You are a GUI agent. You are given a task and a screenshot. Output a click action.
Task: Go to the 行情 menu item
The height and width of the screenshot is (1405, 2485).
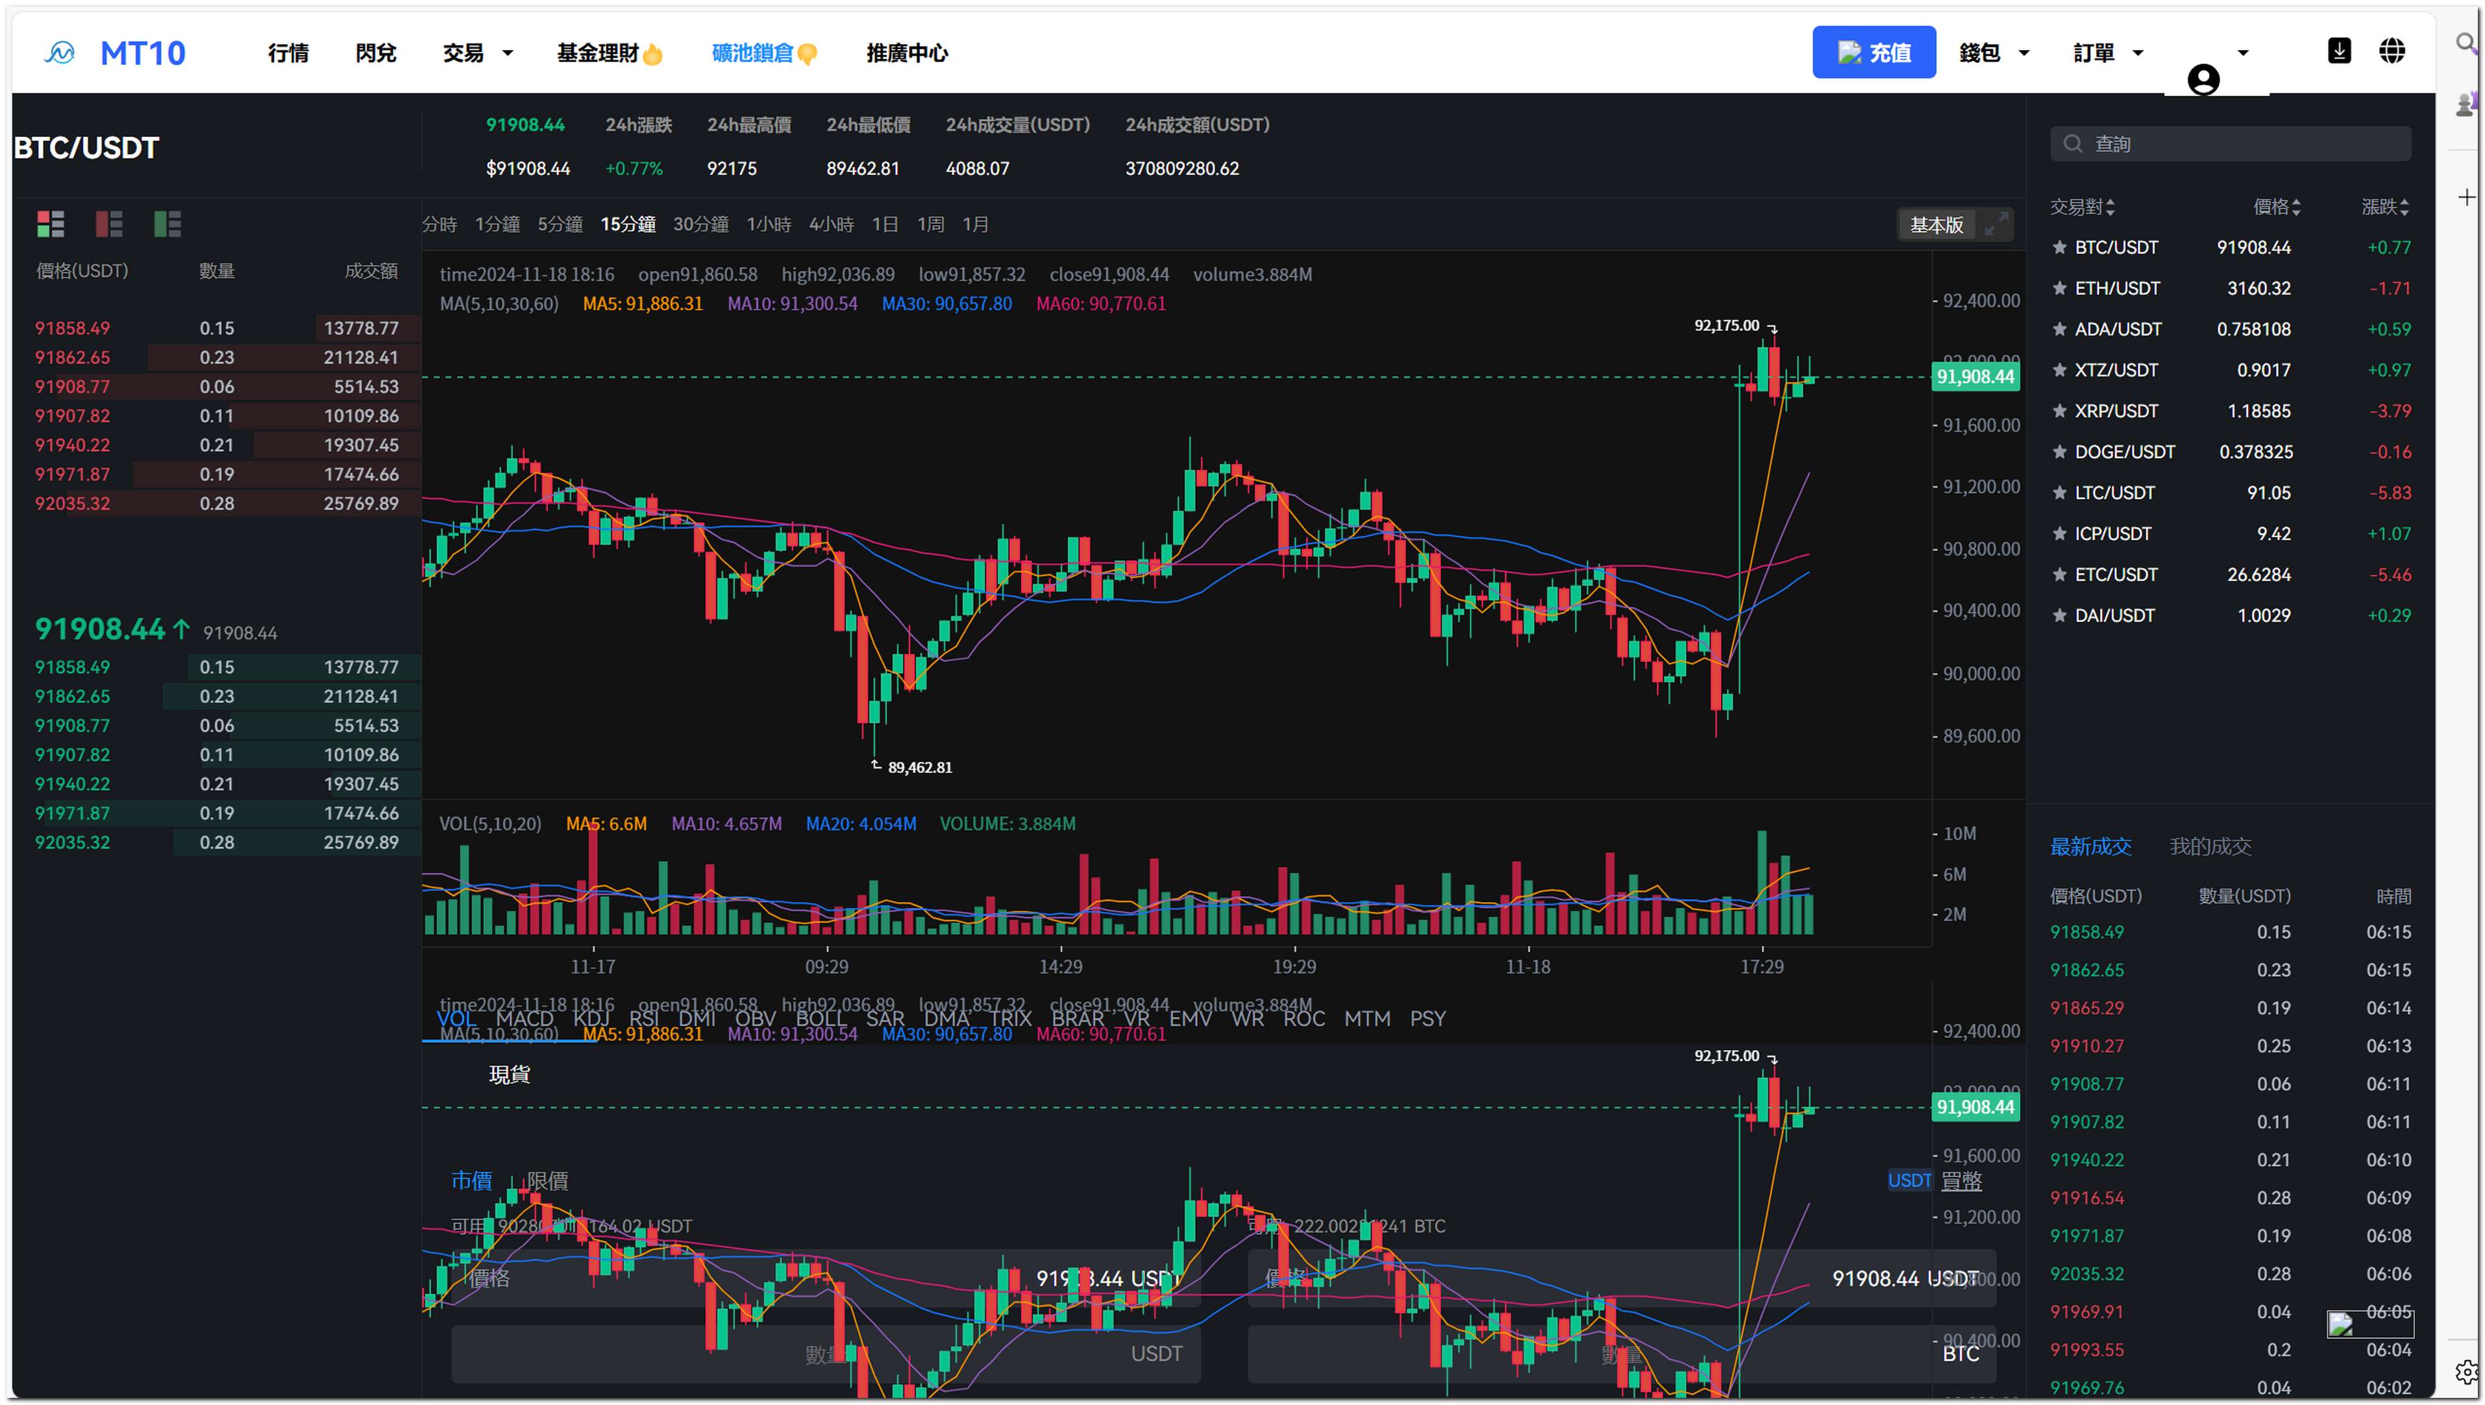[288, 53]
